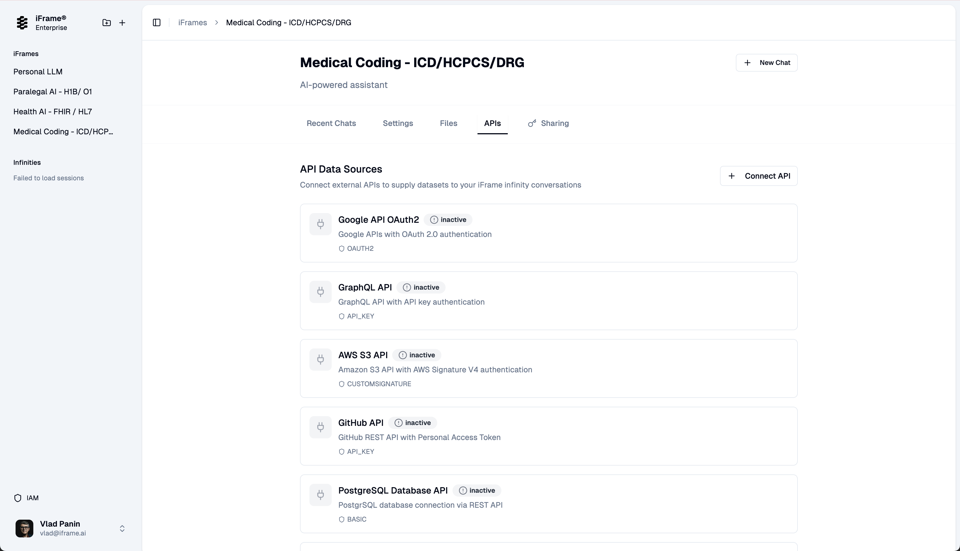The height and width of the screenshot is (551, 960).
Task: Click the plus icon beside the new folder icon
Action: [122, 23]
